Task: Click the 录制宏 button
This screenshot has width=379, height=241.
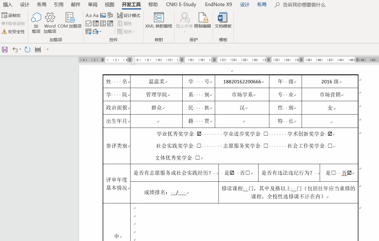Action: 11,16
